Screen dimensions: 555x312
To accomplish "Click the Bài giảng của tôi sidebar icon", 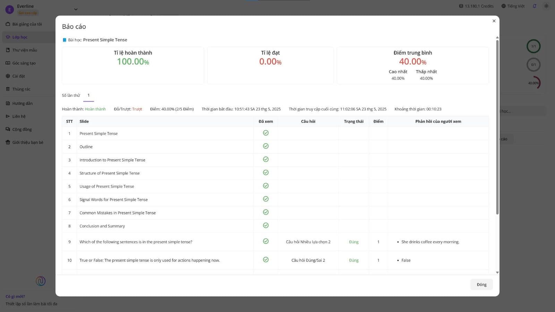I will coord(8,24).
